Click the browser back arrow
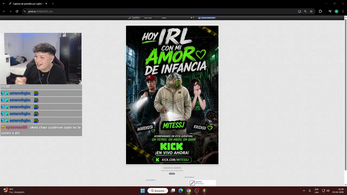The image size is (347, 195). click(x=4, y=11)
